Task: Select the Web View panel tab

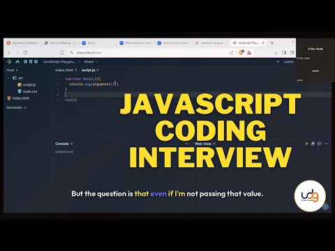Action: 203,144
